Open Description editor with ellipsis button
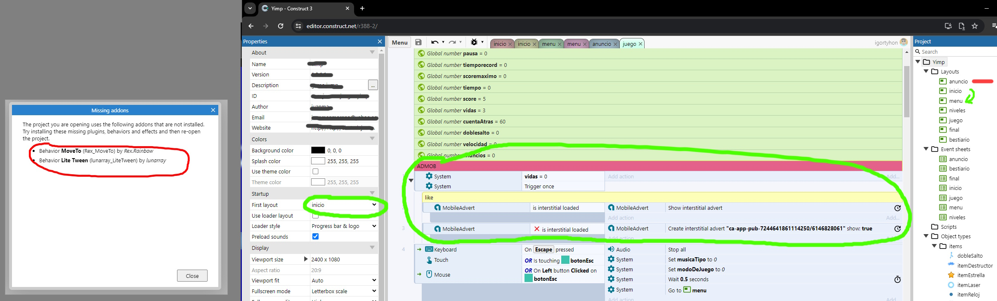The width and height of the screenshot is (997, 301). coord(373,85)
